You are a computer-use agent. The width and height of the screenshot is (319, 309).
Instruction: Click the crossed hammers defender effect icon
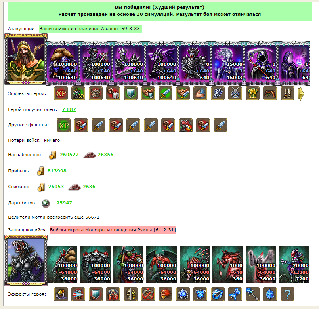148,294
